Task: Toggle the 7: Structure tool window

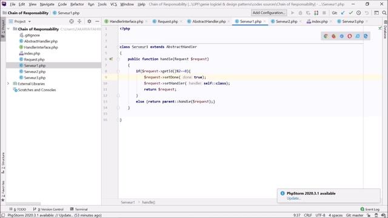Action: point(3,163)
